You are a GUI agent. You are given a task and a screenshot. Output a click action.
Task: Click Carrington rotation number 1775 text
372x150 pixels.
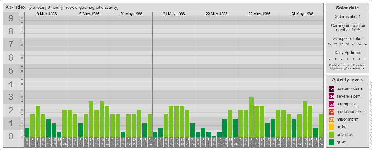click(347, 27)
